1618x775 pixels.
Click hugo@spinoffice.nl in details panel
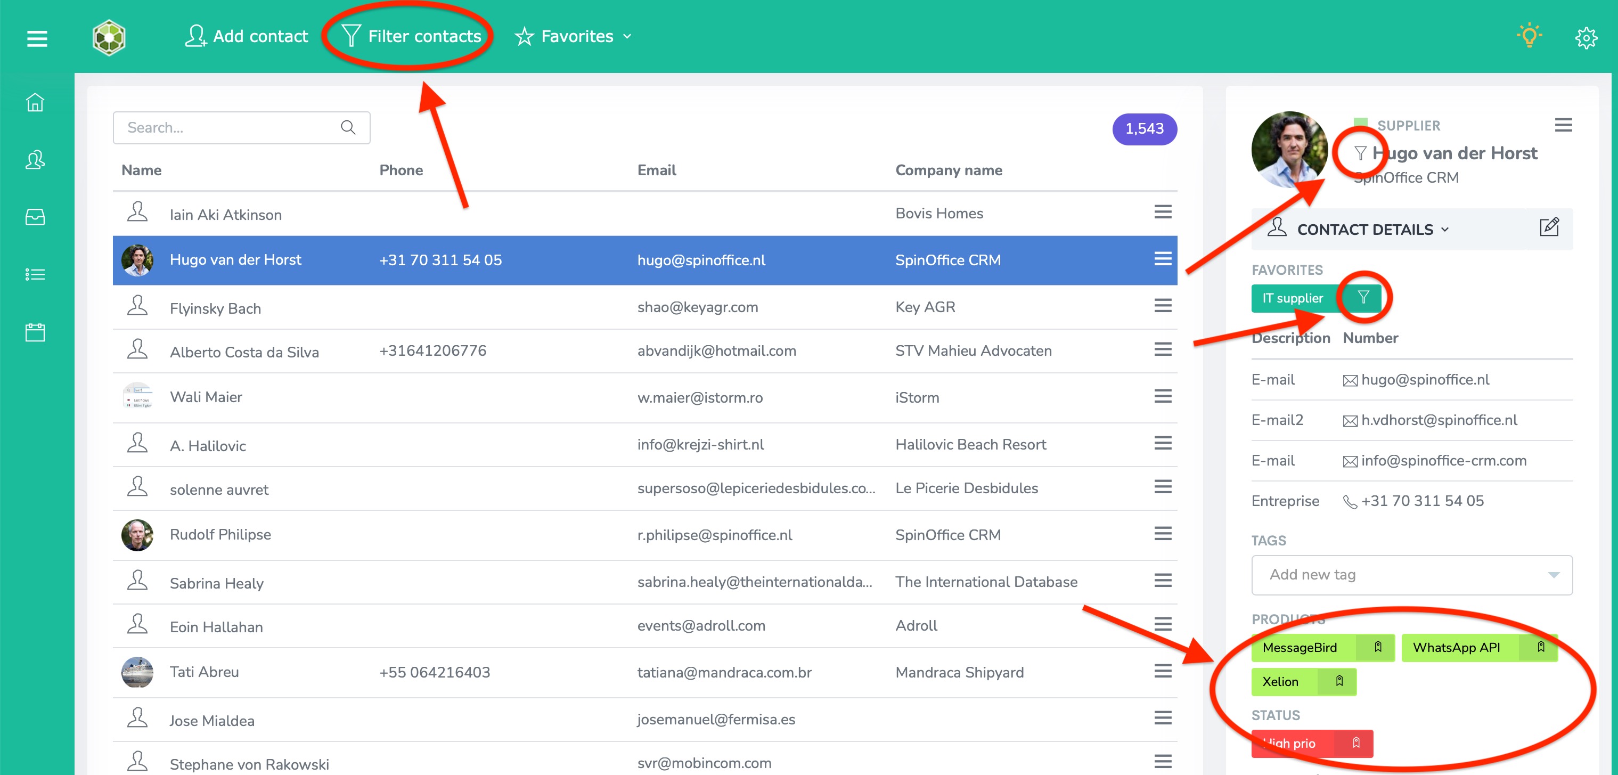click(x=1425, y=380)
